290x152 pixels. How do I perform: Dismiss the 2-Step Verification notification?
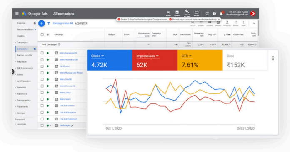pos(219,19)
